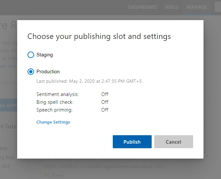
Task: Click the partially visible top-right header button
Action: [218, 7]
